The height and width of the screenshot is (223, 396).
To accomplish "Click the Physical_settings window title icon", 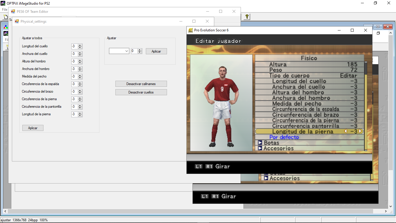I will click(x=17, y=21).
